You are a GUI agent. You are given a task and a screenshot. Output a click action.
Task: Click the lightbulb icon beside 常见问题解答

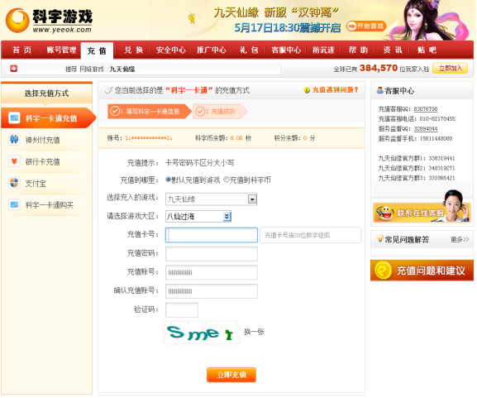point(379,239)
